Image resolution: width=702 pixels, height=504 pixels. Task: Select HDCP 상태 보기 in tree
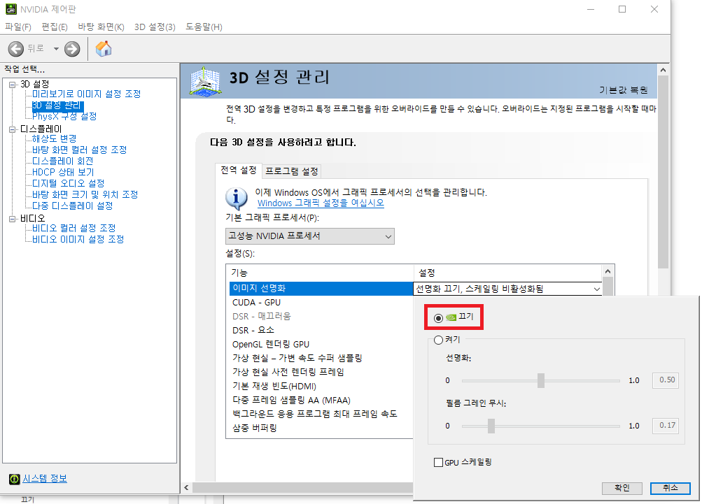(63, 172)
